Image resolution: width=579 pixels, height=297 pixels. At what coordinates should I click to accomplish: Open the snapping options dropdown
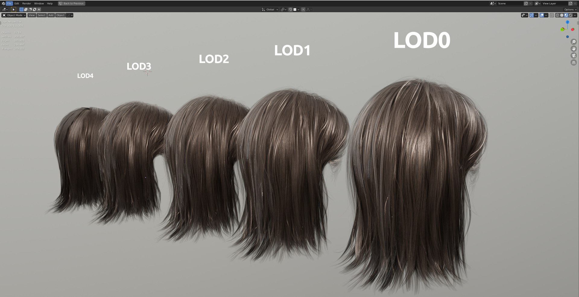296,9
